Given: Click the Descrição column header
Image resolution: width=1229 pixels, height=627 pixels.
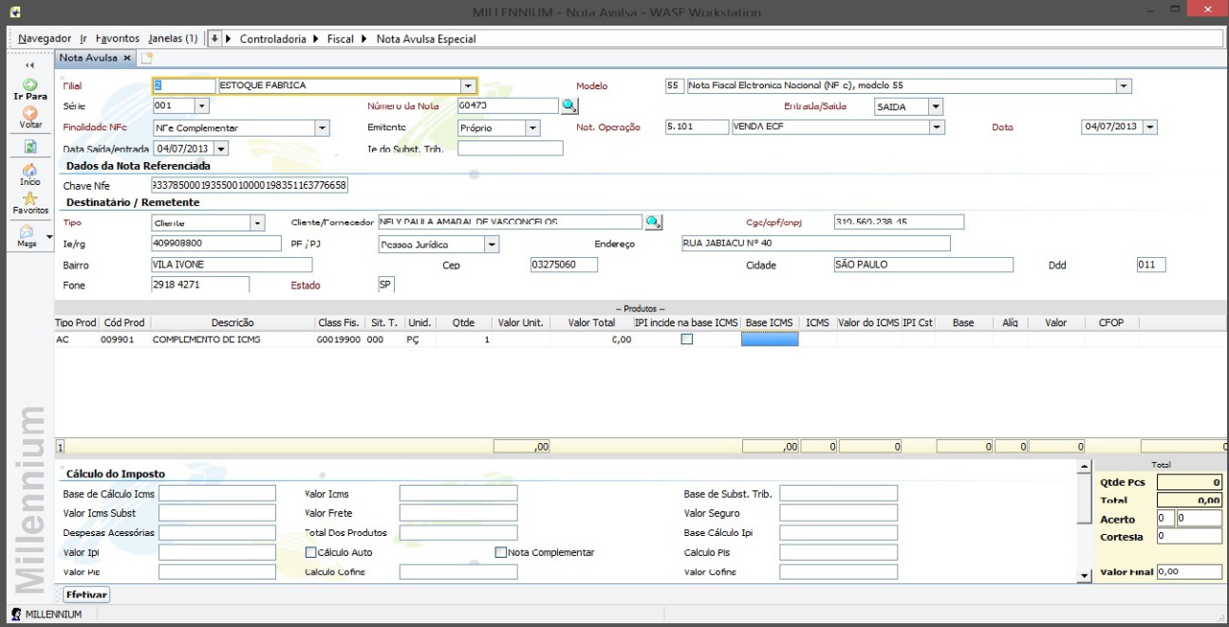Looking at the screenshot, I should pyautogui.click(x=233, y=323).
